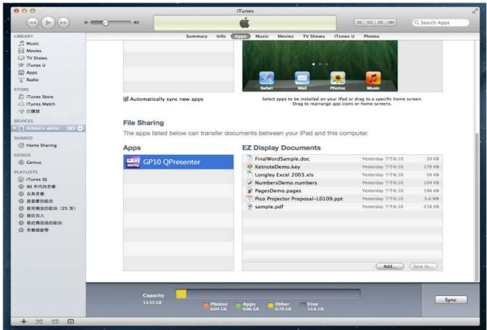Select KetnoteDemo.key in documents list

tap(342, 167)
